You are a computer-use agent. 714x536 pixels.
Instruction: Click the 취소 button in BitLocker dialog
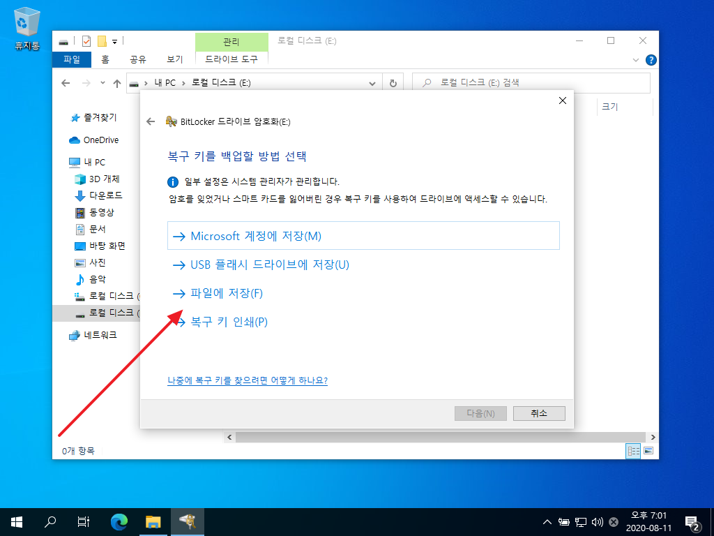coord(539,413)
